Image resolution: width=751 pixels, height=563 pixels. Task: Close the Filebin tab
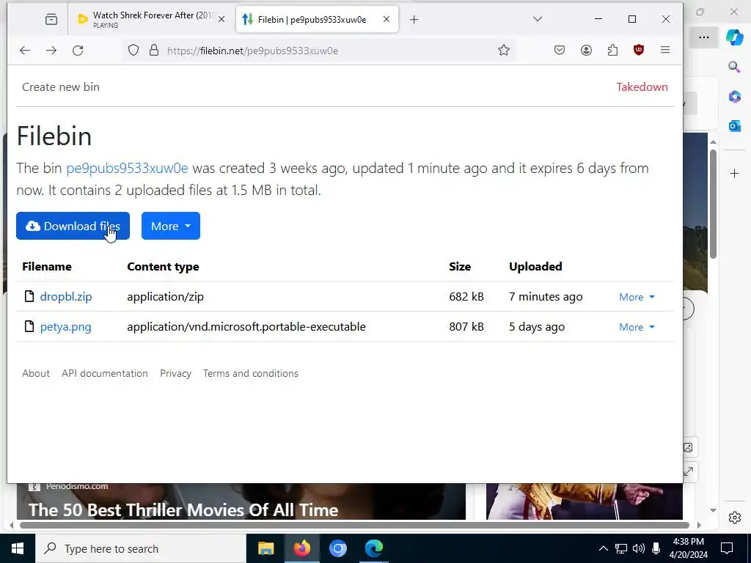(x=387, y=19)
